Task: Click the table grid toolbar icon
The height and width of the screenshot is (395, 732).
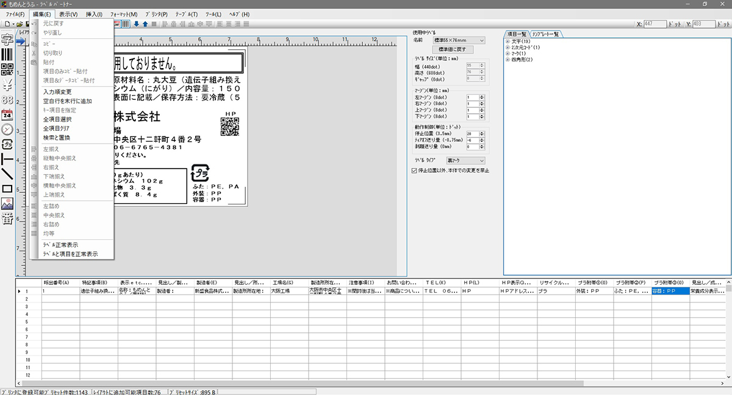Action: click(125, 24)
